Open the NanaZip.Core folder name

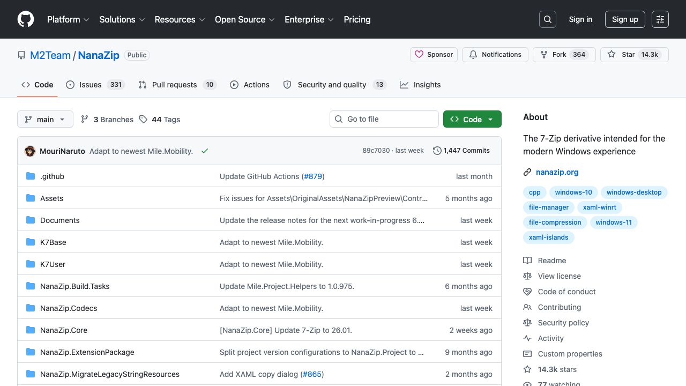tap(64, 330)
